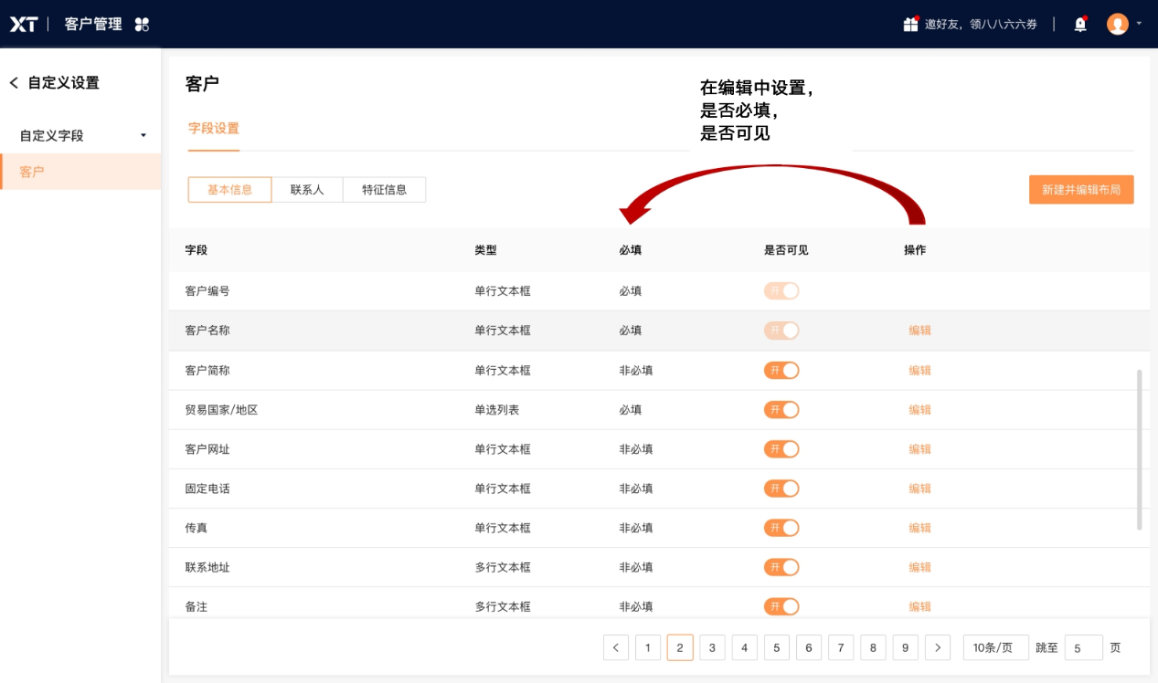Click 编辑 link for the 传真 field
1158x683 pixels.
click(x=919, y=528)
